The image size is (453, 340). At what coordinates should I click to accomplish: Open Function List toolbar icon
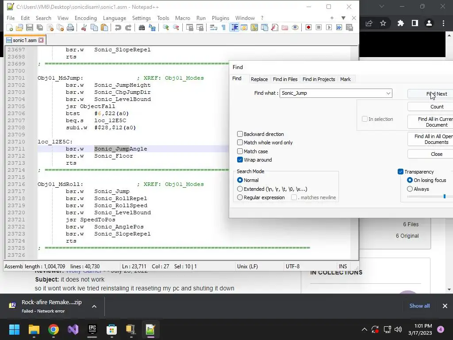(x=275, y=28)
